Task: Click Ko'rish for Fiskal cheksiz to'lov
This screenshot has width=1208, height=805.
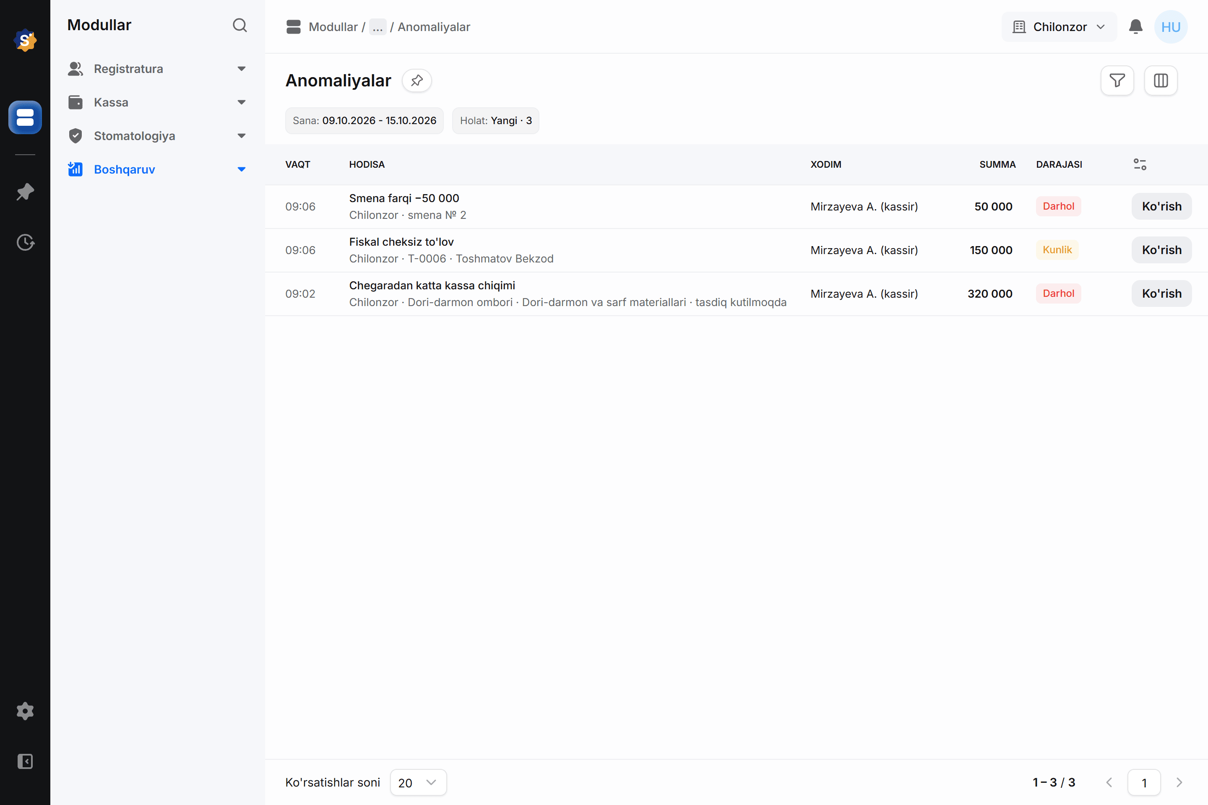Action: pos(1162,250)
